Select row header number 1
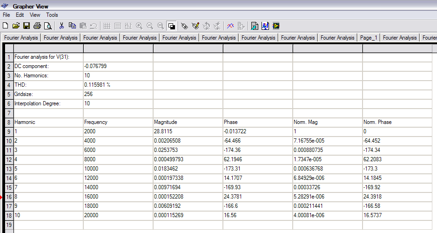 pyautogui.click(x=9, y=57)
